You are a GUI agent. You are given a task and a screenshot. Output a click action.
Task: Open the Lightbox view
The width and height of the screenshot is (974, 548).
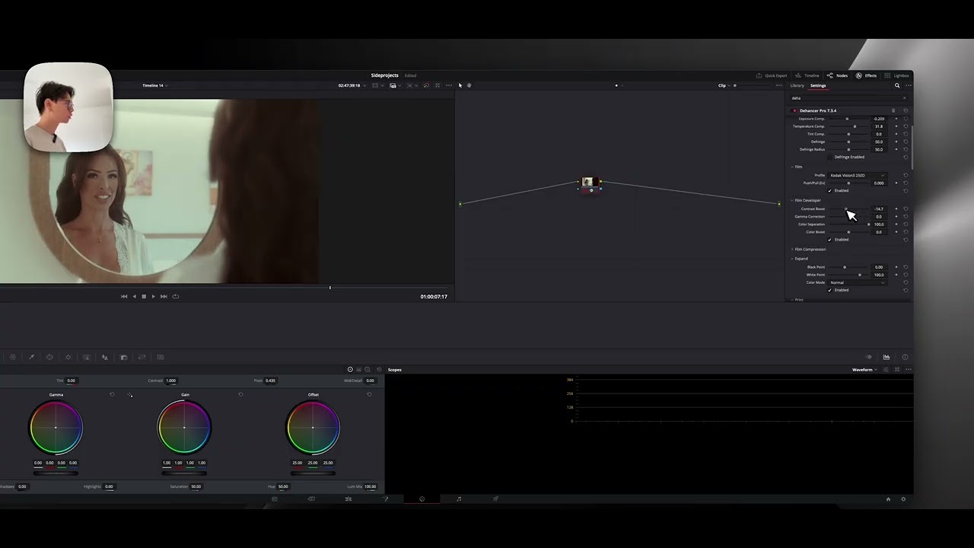(896, 75)
